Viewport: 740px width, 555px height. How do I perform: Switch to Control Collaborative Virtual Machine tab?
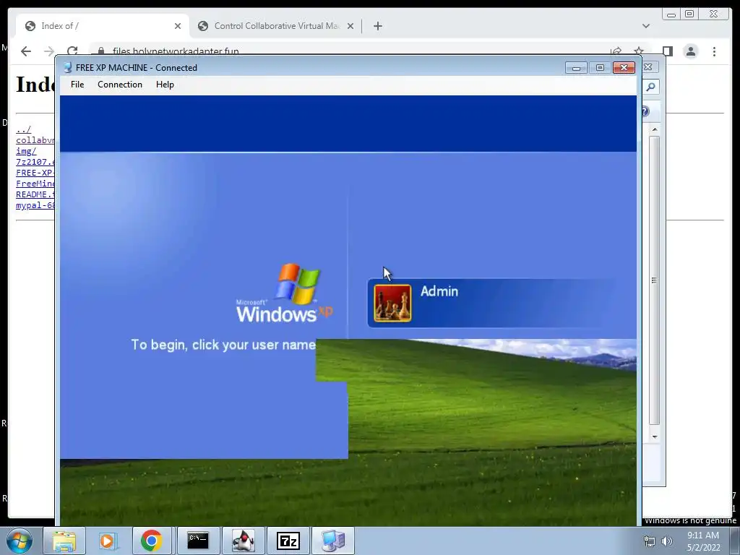pos(275,26)
